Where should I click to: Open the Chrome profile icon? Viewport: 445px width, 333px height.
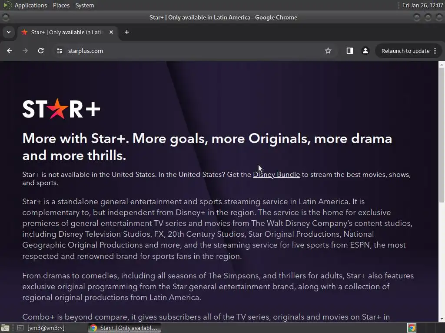point(365,51)
